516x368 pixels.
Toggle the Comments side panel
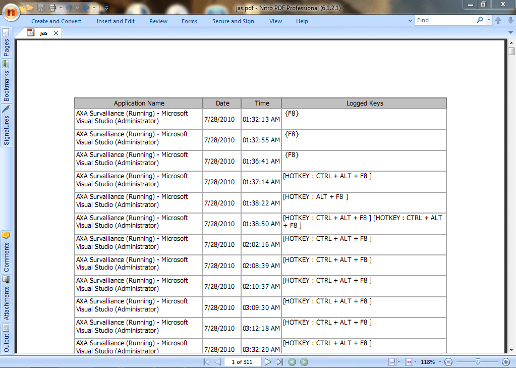tap(6, 252)
